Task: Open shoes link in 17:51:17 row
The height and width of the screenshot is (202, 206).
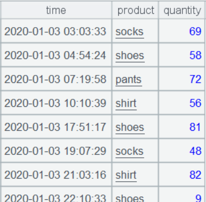Action: click(130, 127)
